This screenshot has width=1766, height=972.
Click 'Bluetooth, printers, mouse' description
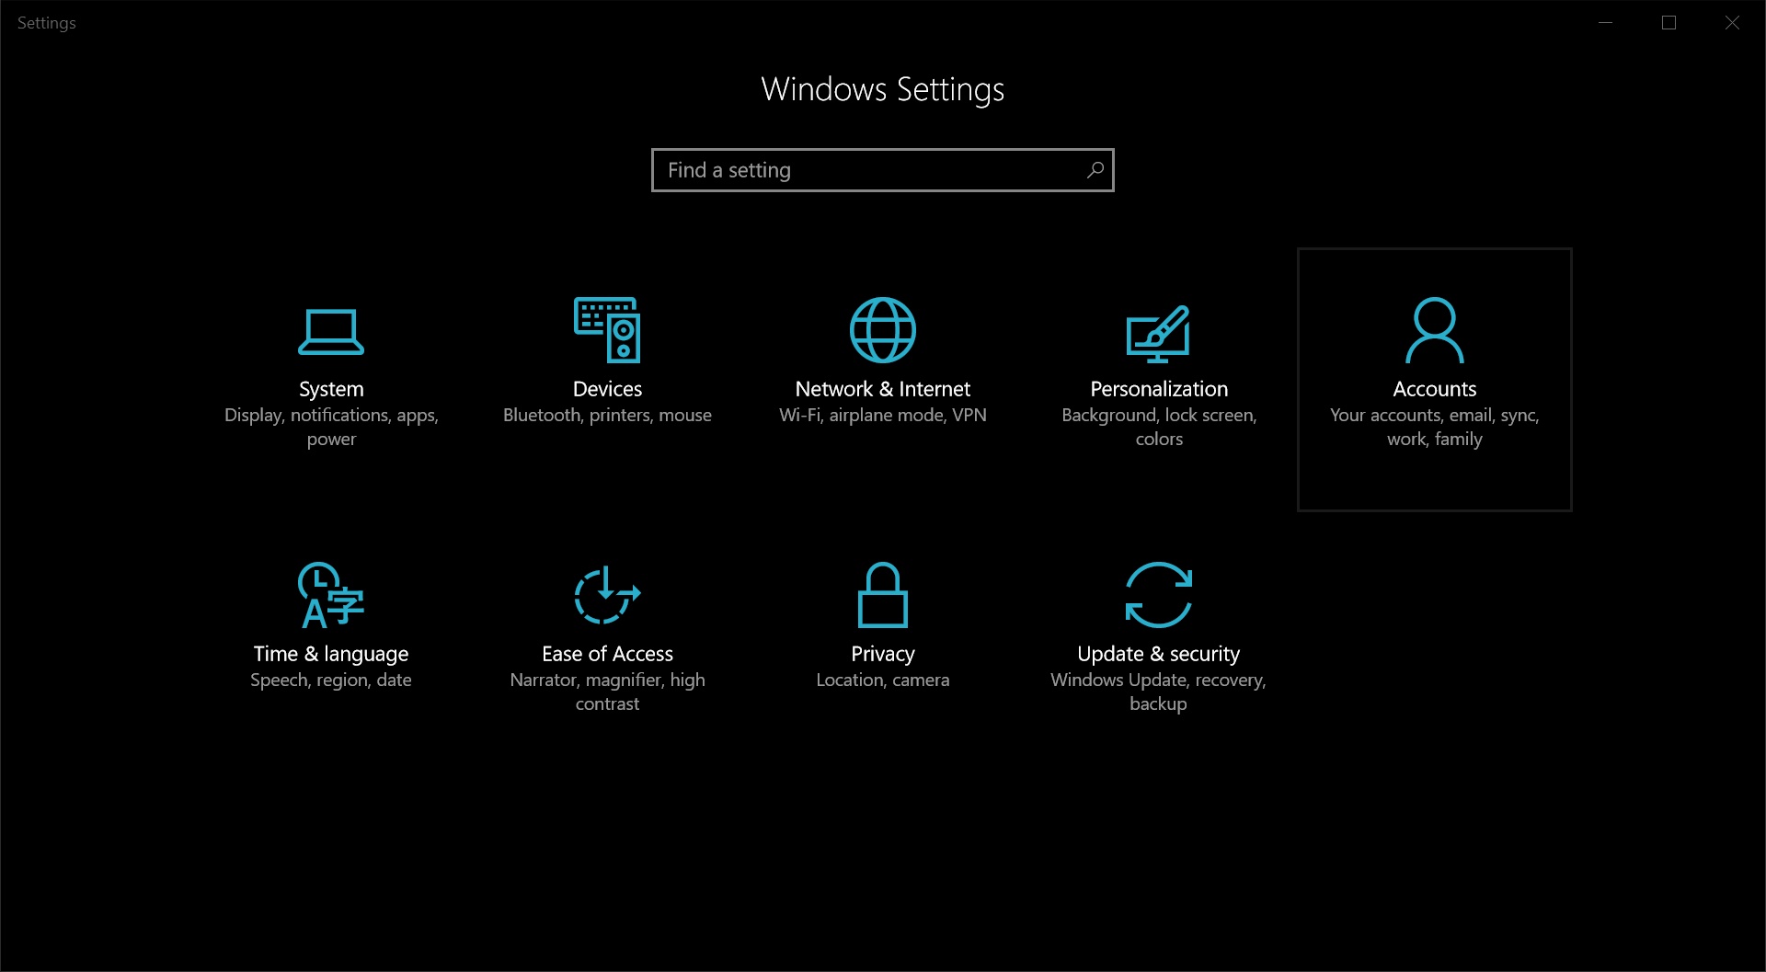click(x=607, y=415)
